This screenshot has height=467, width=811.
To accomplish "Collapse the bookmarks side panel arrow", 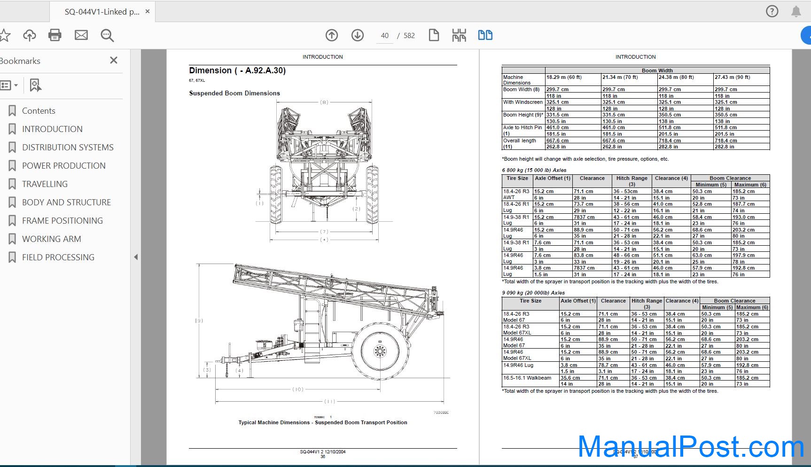I will (136, 257).
